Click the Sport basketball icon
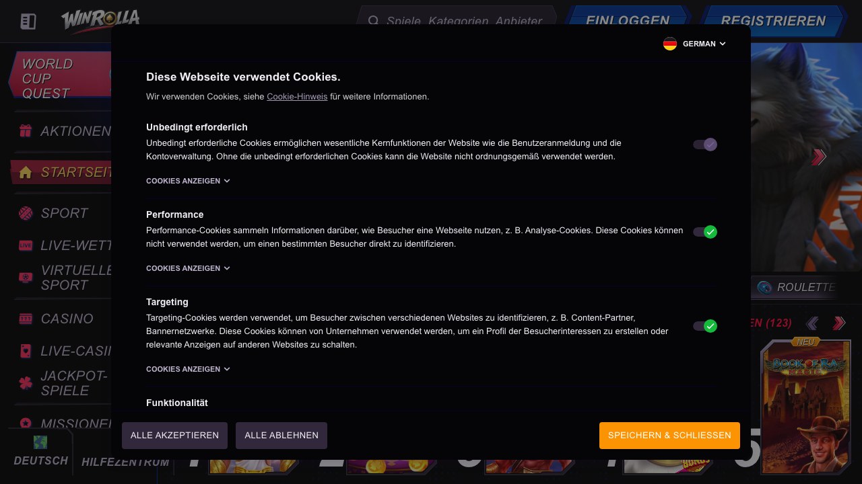Viewport: 862px width, 484px height. [26, 214]
